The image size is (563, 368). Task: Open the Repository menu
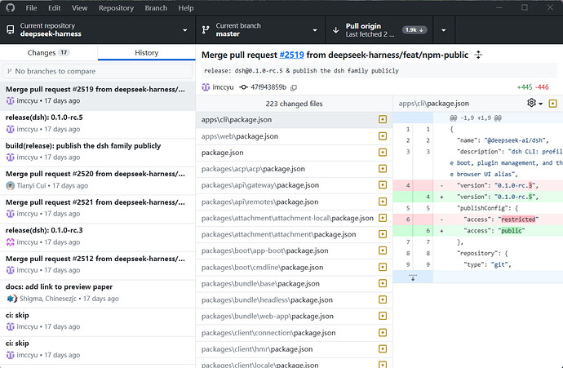(x=116, y=8)
